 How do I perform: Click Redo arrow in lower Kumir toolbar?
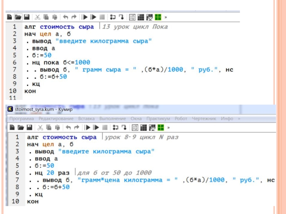(77, 127)
